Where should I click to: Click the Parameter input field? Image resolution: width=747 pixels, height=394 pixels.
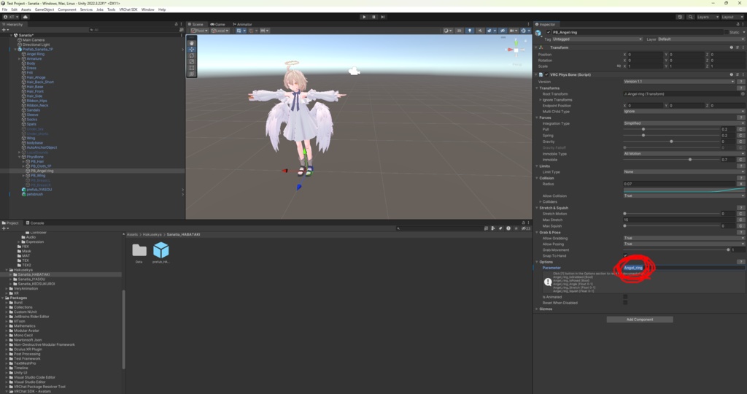pyautogui.click(x=684, y=268)
